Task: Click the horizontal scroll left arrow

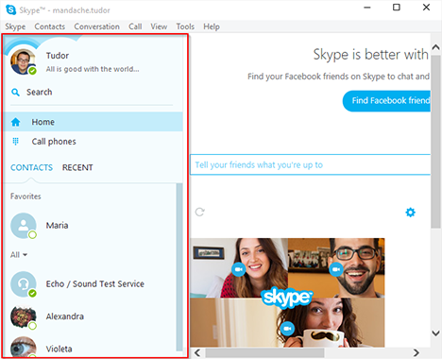Action: [197, 352]
